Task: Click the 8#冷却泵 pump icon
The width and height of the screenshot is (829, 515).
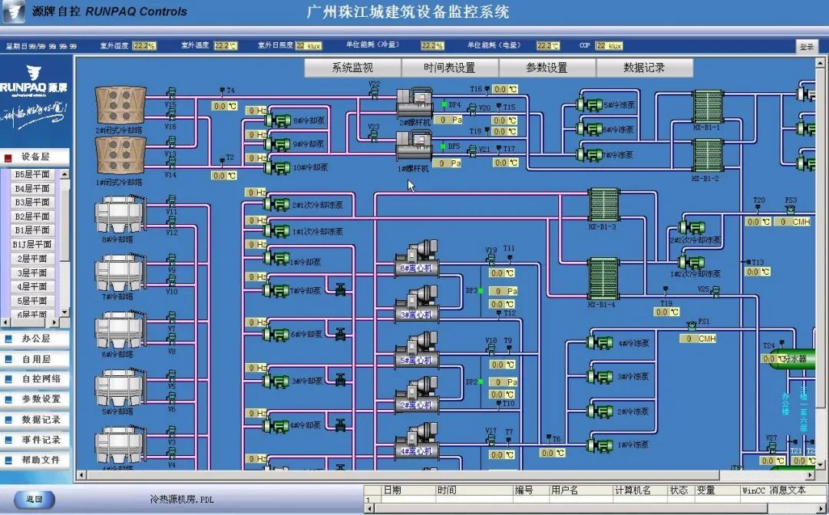Action: (x=276, y=121)
